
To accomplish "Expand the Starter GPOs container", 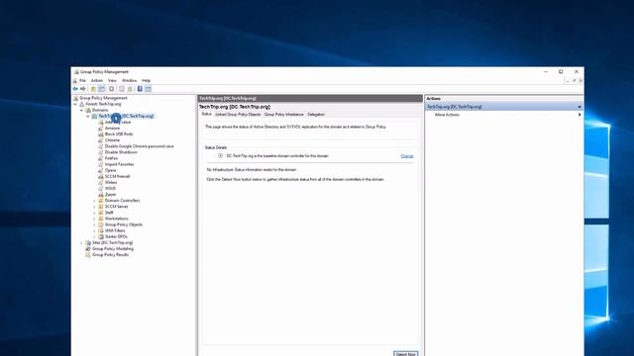I will [95, 237].
